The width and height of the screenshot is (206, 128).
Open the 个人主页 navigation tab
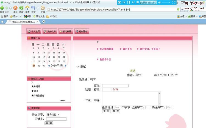coord(34,31)
